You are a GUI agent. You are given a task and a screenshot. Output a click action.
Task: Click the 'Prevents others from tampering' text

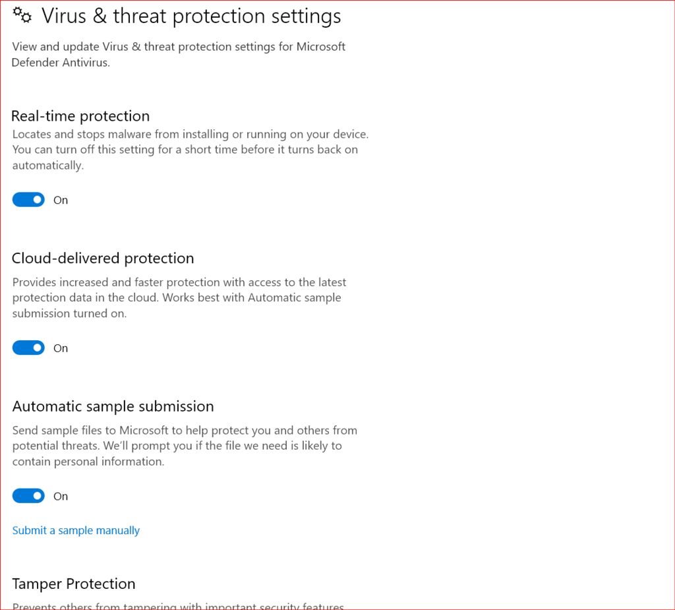178,605
